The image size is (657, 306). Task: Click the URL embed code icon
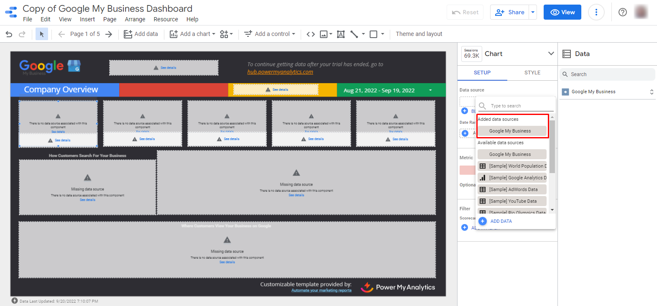[x=310, y=34]
